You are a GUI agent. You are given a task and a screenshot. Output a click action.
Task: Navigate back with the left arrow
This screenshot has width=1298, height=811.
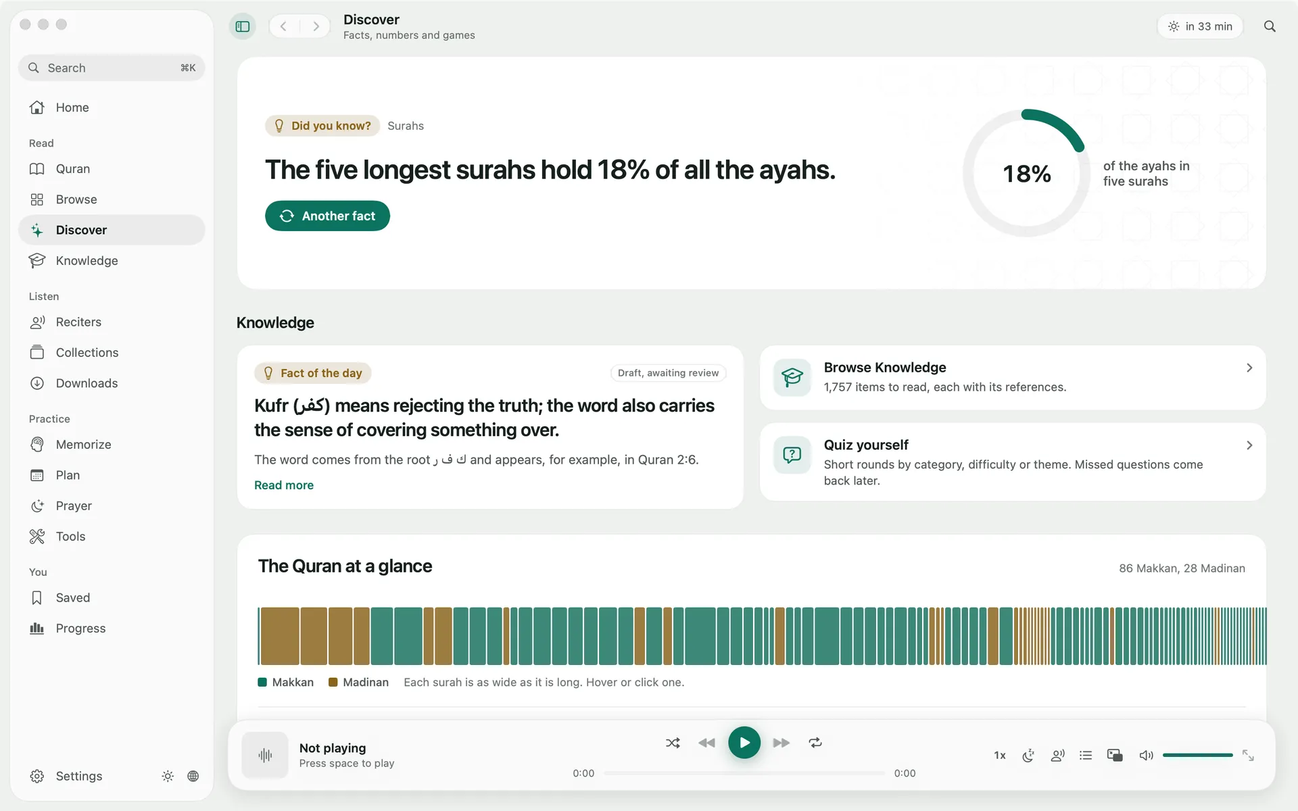tap(284, 26)
